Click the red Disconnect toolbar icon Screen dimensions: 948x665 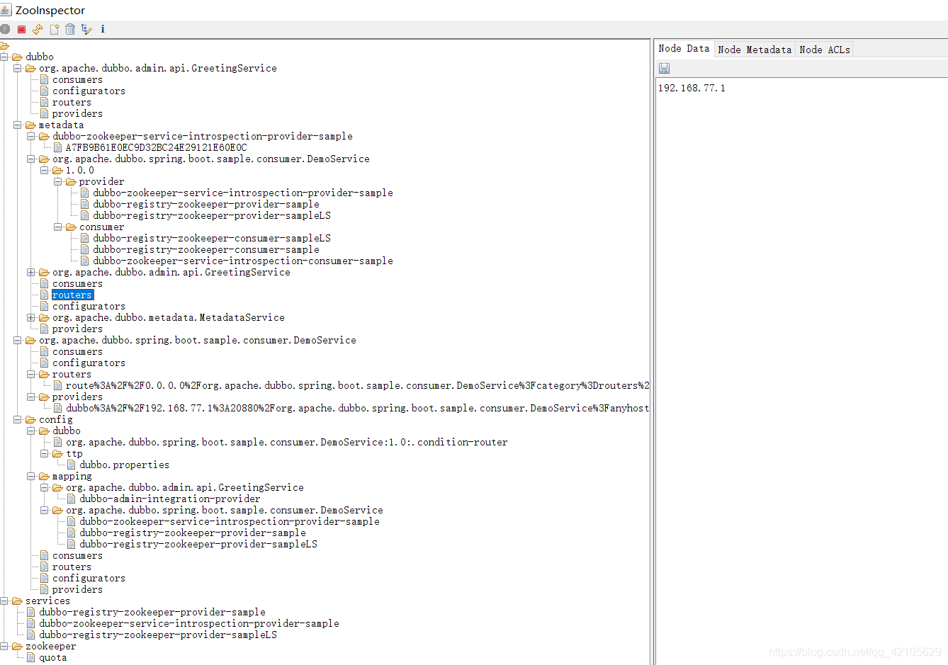[21, 29]
